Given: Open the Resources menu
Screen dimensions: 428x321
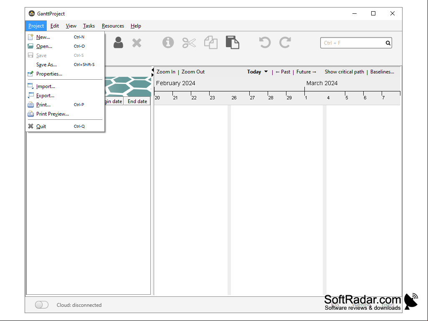Looking at the screenshot, I should (113, 25).
